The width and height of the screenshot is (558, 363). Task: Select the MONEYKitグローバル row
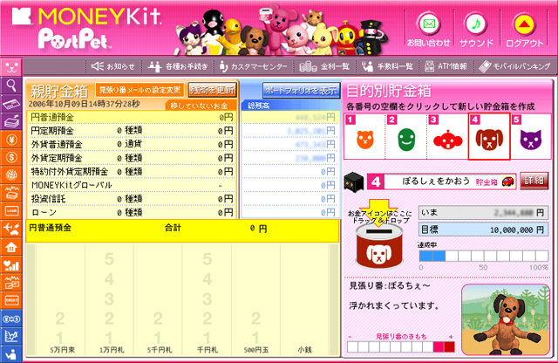coord(132,185)
